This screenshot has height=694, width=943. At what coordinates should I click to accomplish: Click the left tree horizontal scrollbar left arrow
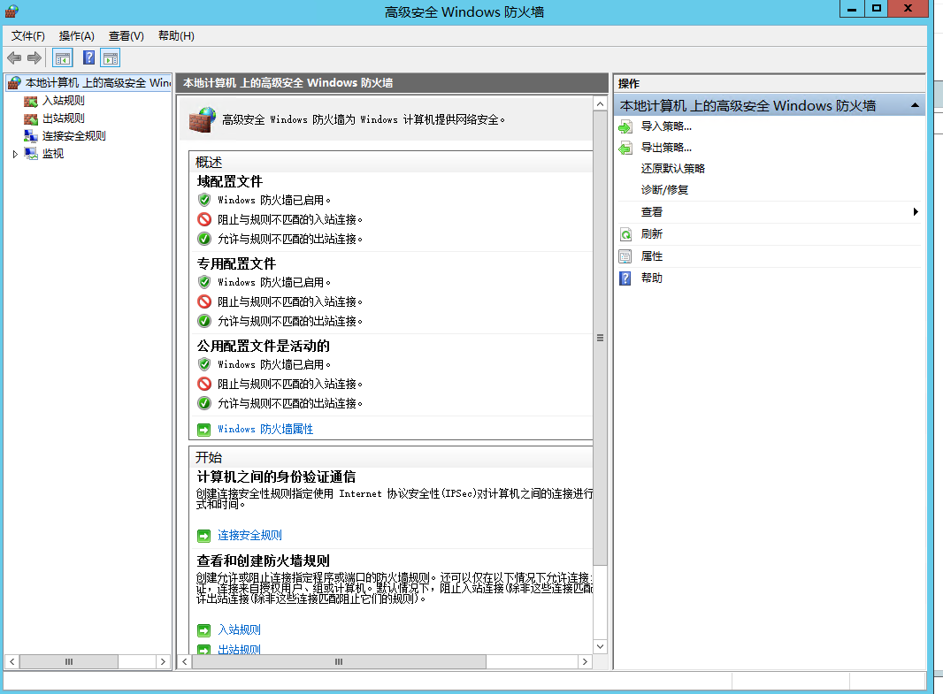pyautogui.click(x=12, y=661)
